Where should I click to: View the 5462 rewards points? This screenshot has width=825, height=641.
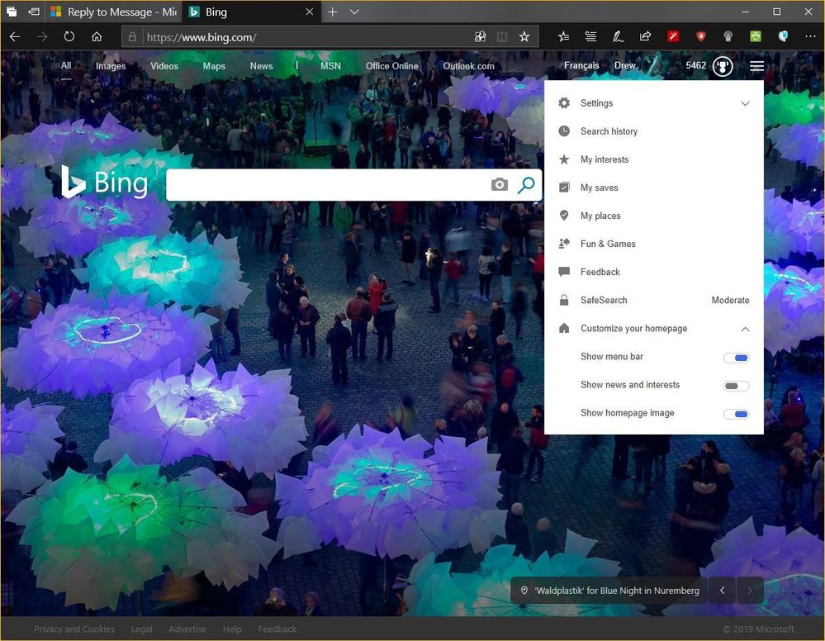pos(695,66)
